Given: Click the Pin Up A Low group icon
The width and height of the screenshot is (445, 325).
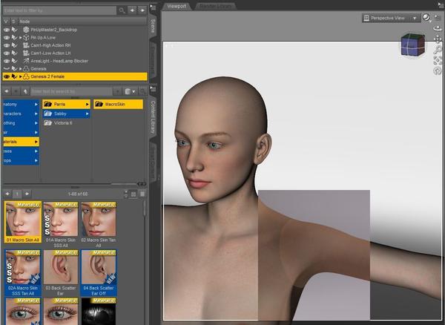Looking at the screenshot, I should coord(26,37).
